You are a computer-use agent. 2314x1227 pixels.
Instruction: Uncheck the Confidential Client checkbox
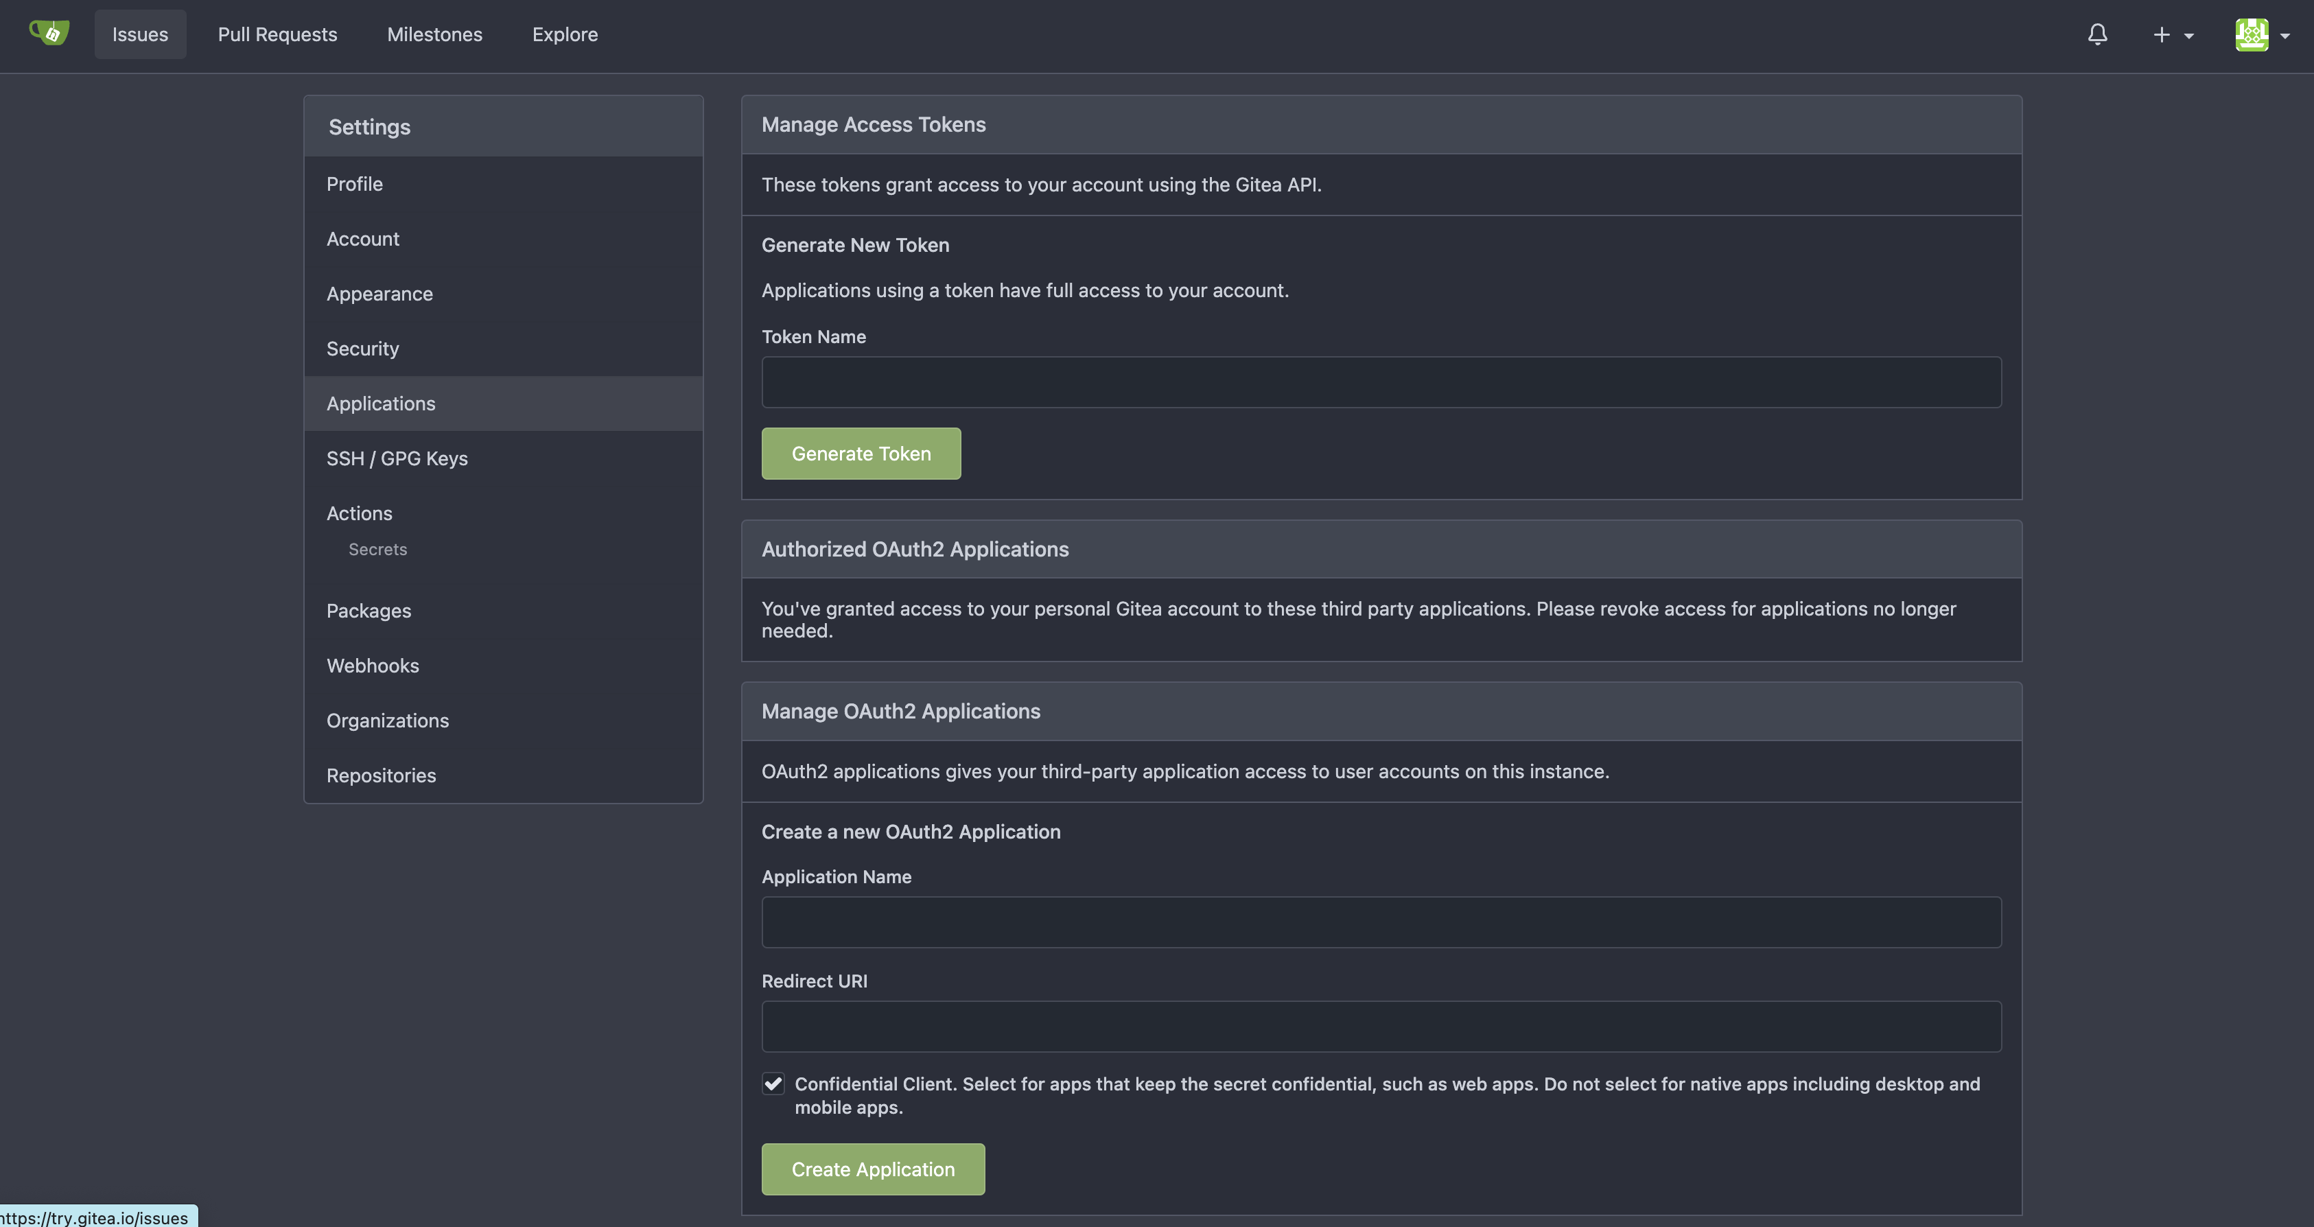pos(773,1084)
